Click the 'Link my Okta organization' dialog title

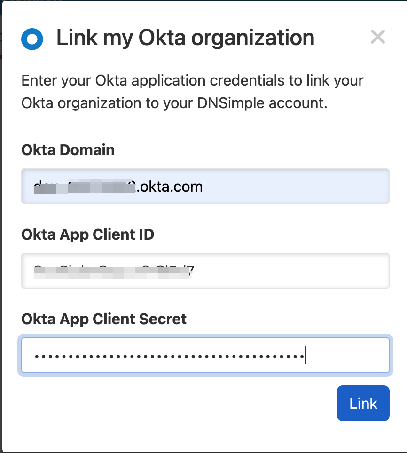pos(185,38)
